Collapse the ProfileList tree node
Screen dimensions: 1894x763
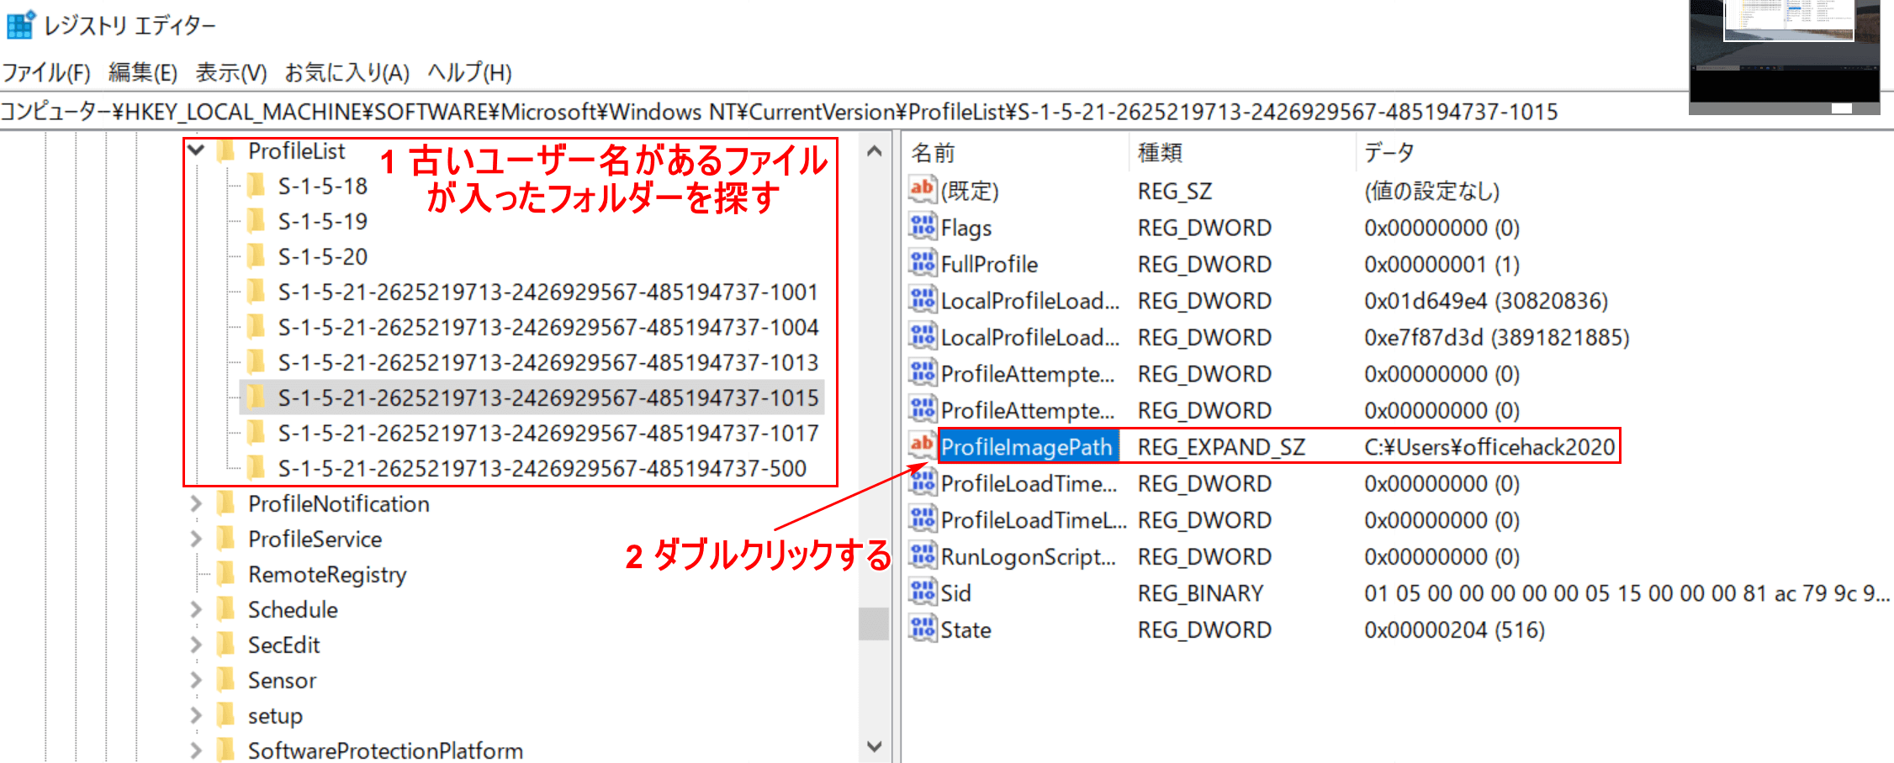196,151
